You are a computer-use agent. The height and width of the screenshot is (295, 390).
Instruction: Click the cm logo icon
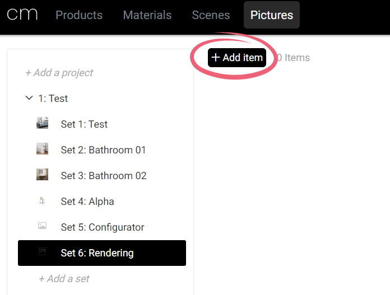pos(22,15)
